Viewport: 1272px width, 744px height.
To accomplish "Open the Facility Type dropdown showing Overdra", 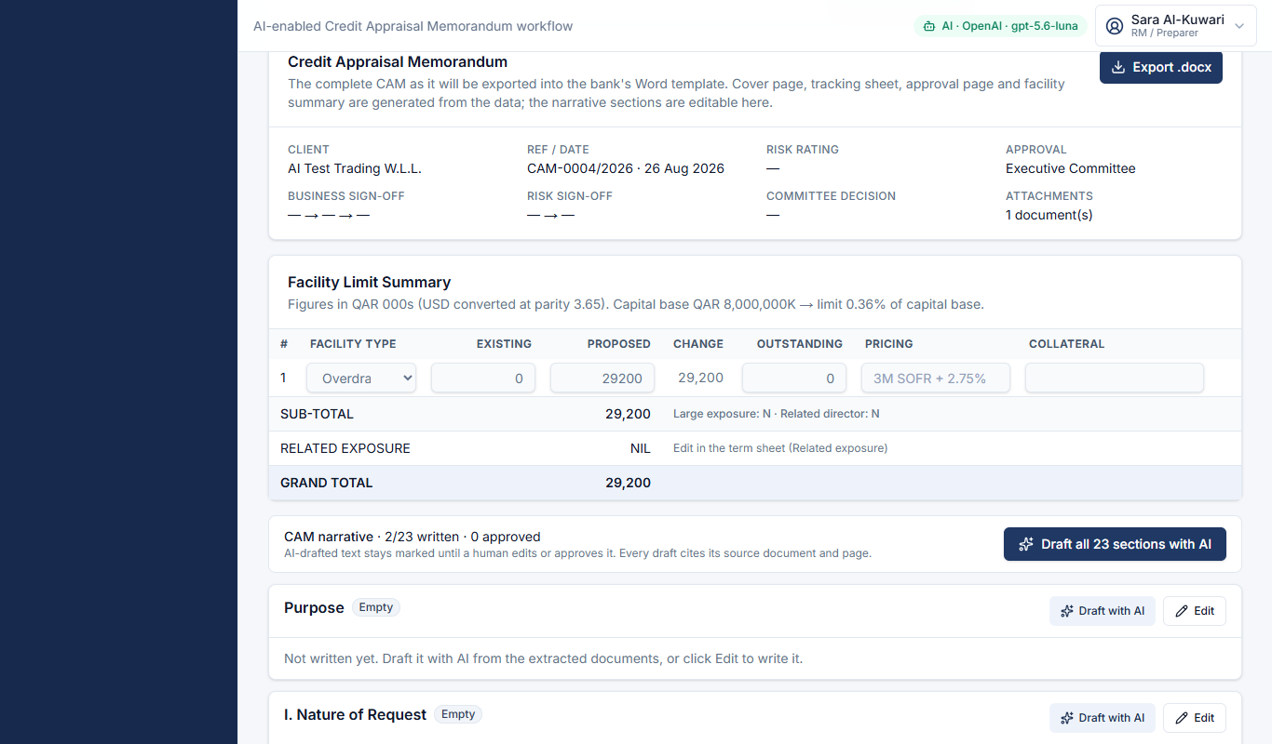I will coord(361,379).
